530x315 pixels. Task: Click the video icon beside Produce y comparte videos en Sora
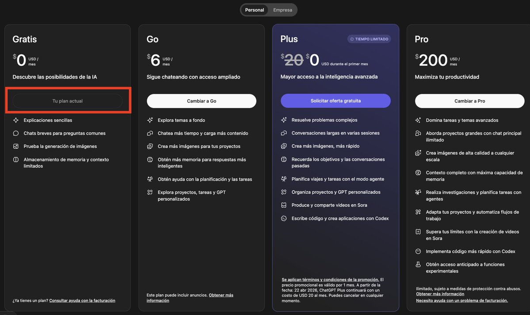(284, 205)
